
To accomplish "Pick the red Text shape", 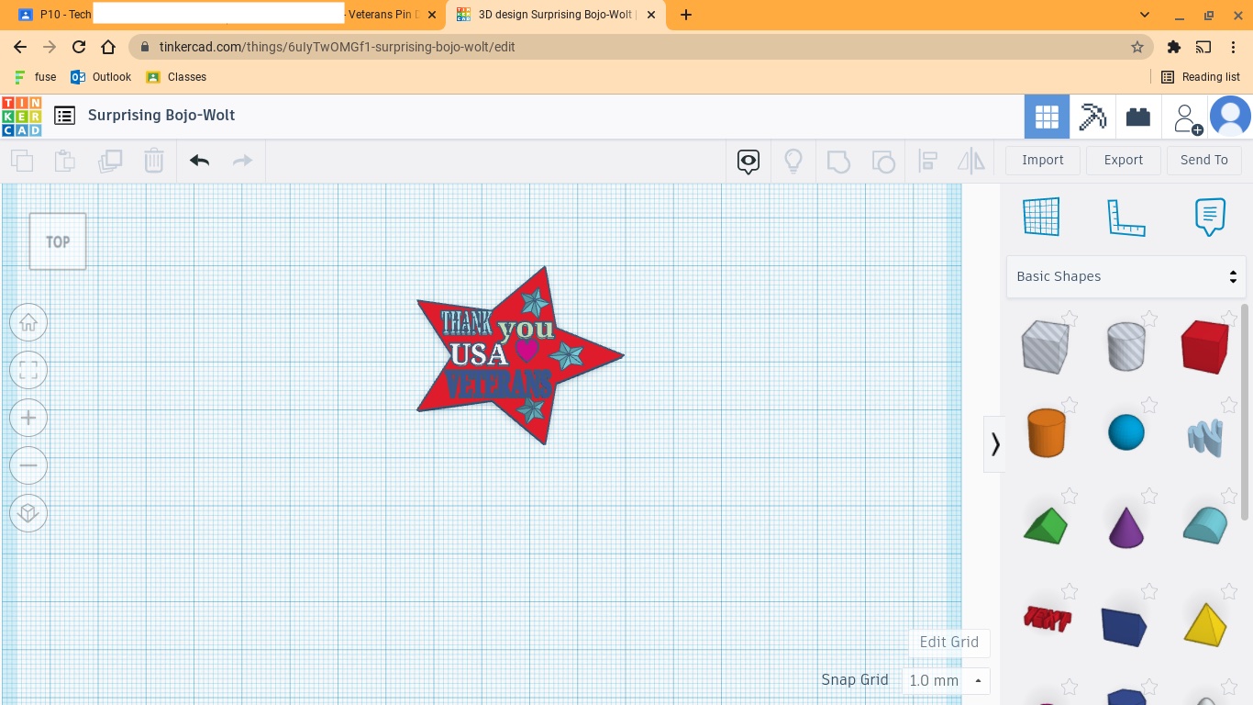I will pyautogui.click(x=1047, y=620).
